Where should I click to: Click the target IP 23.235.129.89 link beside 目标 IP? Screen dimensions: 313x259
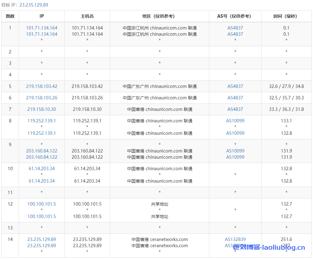pyautogui.click(x=34, y=5)
